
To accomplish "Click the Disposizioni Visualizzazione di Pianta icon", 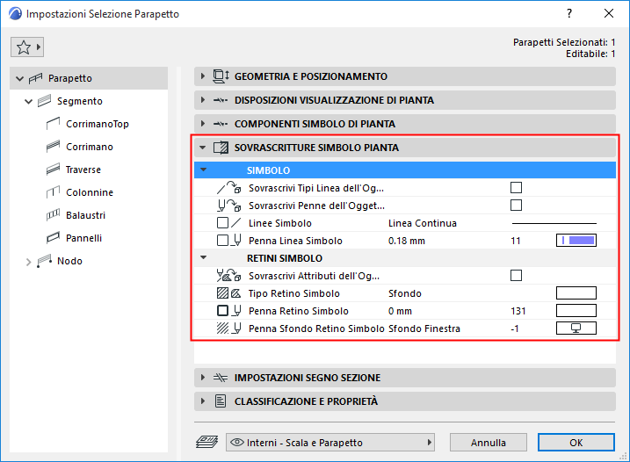I will point(221,100).
